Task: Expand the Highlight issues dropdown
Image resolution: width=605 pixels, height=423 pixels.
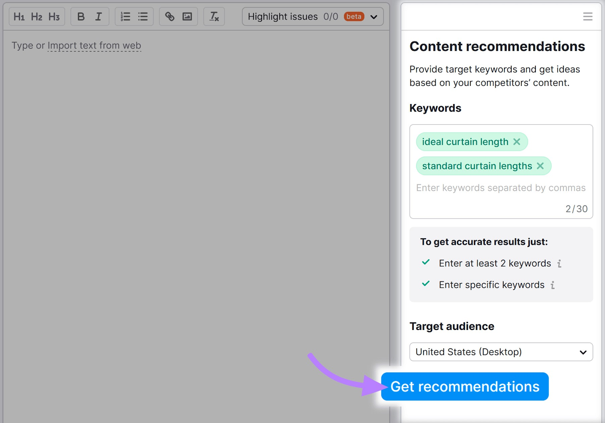Action: pyautogui.click(x=374, y=16)
